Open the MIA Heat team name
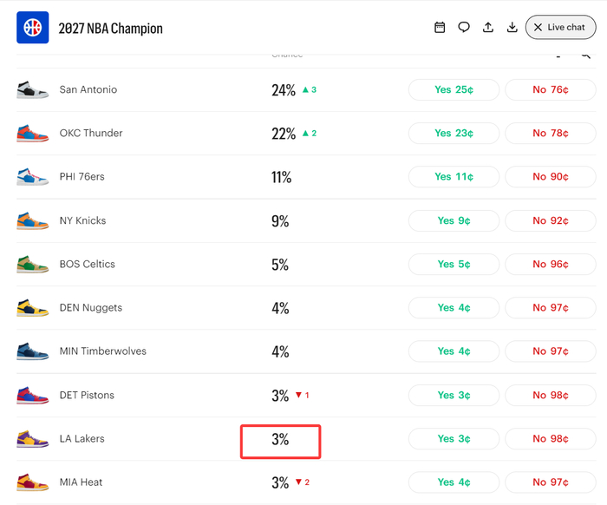 pyautogui.click(x=81, y=482)
